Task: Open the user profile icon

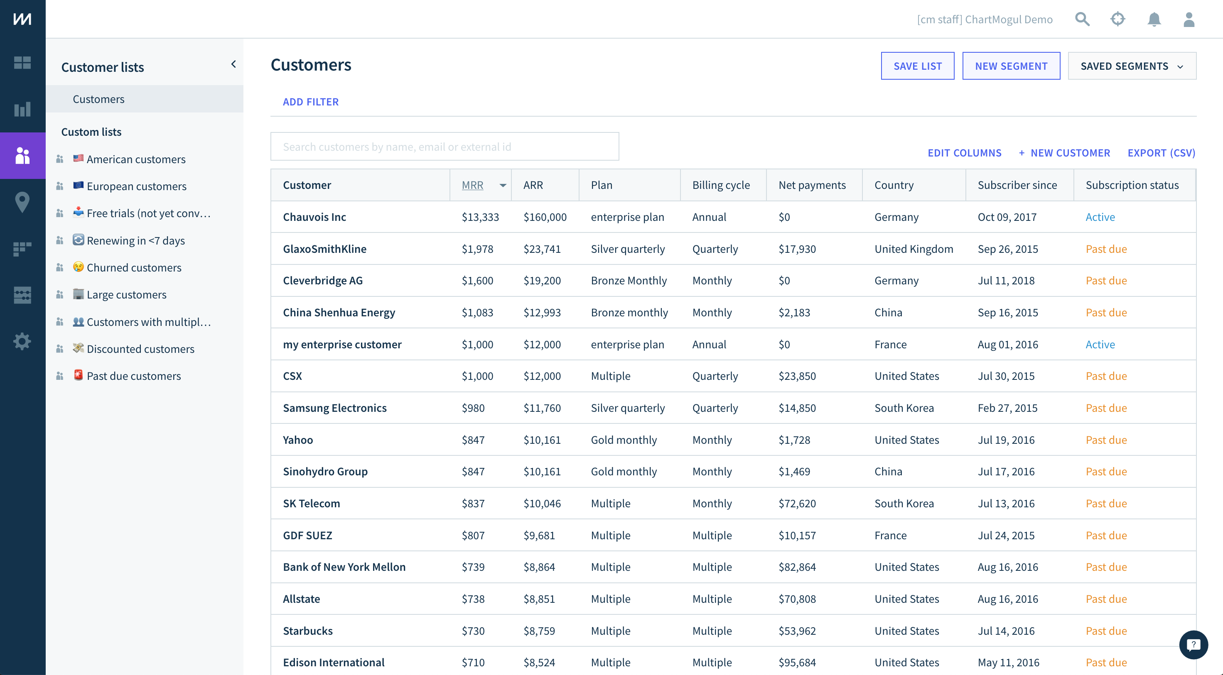Action: point(1189,19)
